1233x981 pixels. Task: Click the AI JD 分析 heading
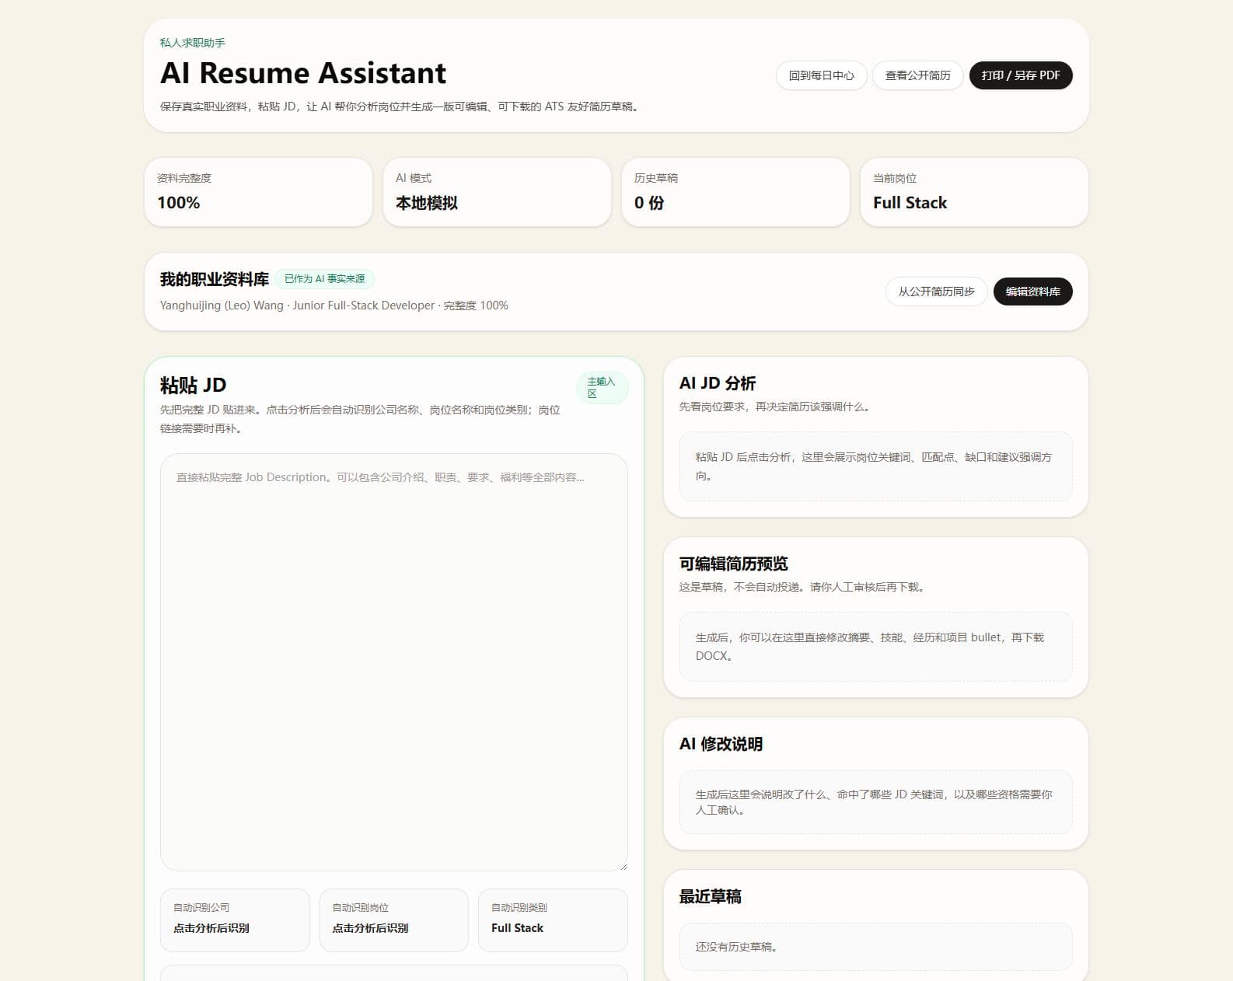tap(718, 383)
